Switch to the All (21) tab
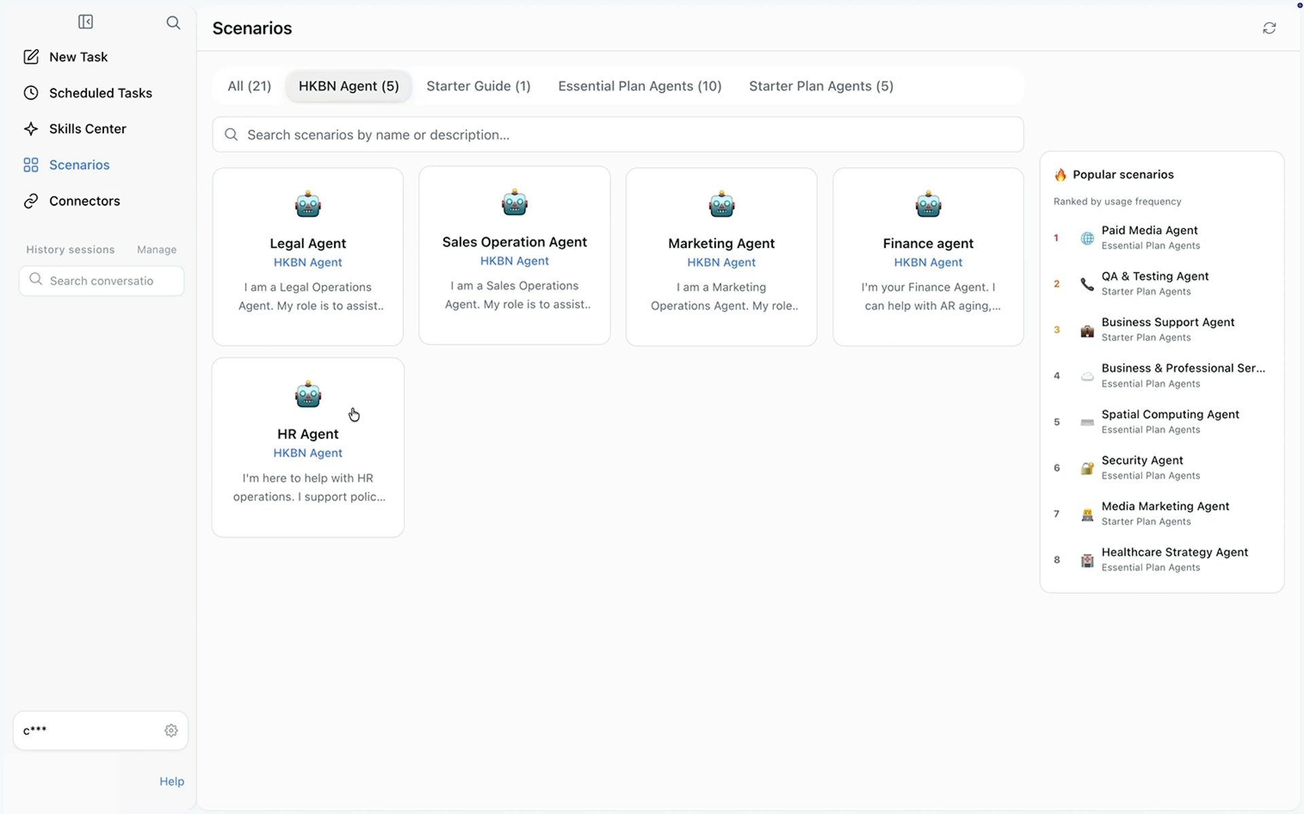 (x=249, y=86)
